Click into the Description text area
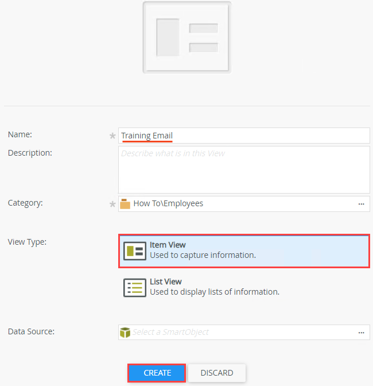The width and height of the screenshot is (373, 386). pos(244,169)
